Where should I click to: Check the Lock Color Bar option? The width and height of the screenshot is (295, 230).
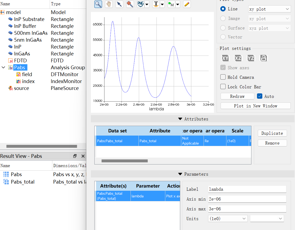(x=223, y=87)
